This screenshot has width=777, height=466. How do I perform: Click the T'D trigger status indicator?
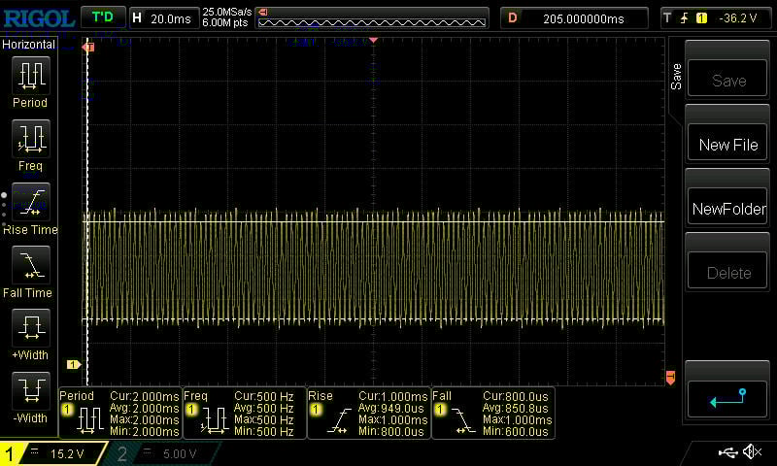point(101,17)
